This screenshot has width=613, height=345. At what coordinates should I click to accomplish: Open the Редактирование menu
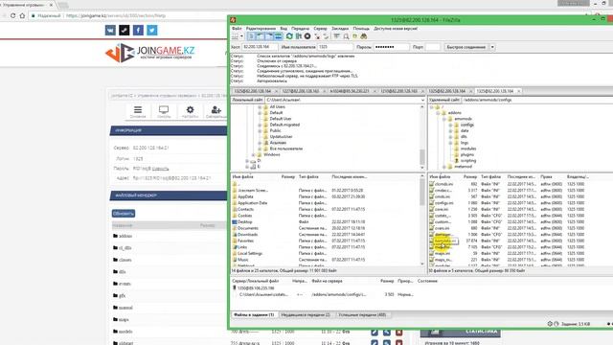pyautogui.click(x=261, y=29)
